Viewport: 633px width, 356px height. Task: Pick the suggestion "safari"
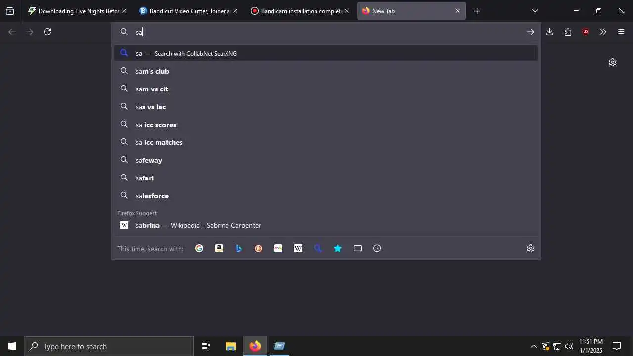coord(326,178)
